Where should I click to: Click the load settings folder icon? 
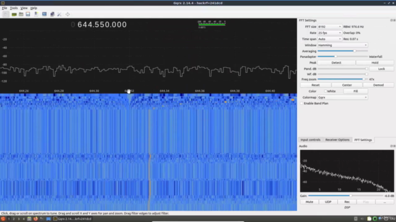click(21, 14)
